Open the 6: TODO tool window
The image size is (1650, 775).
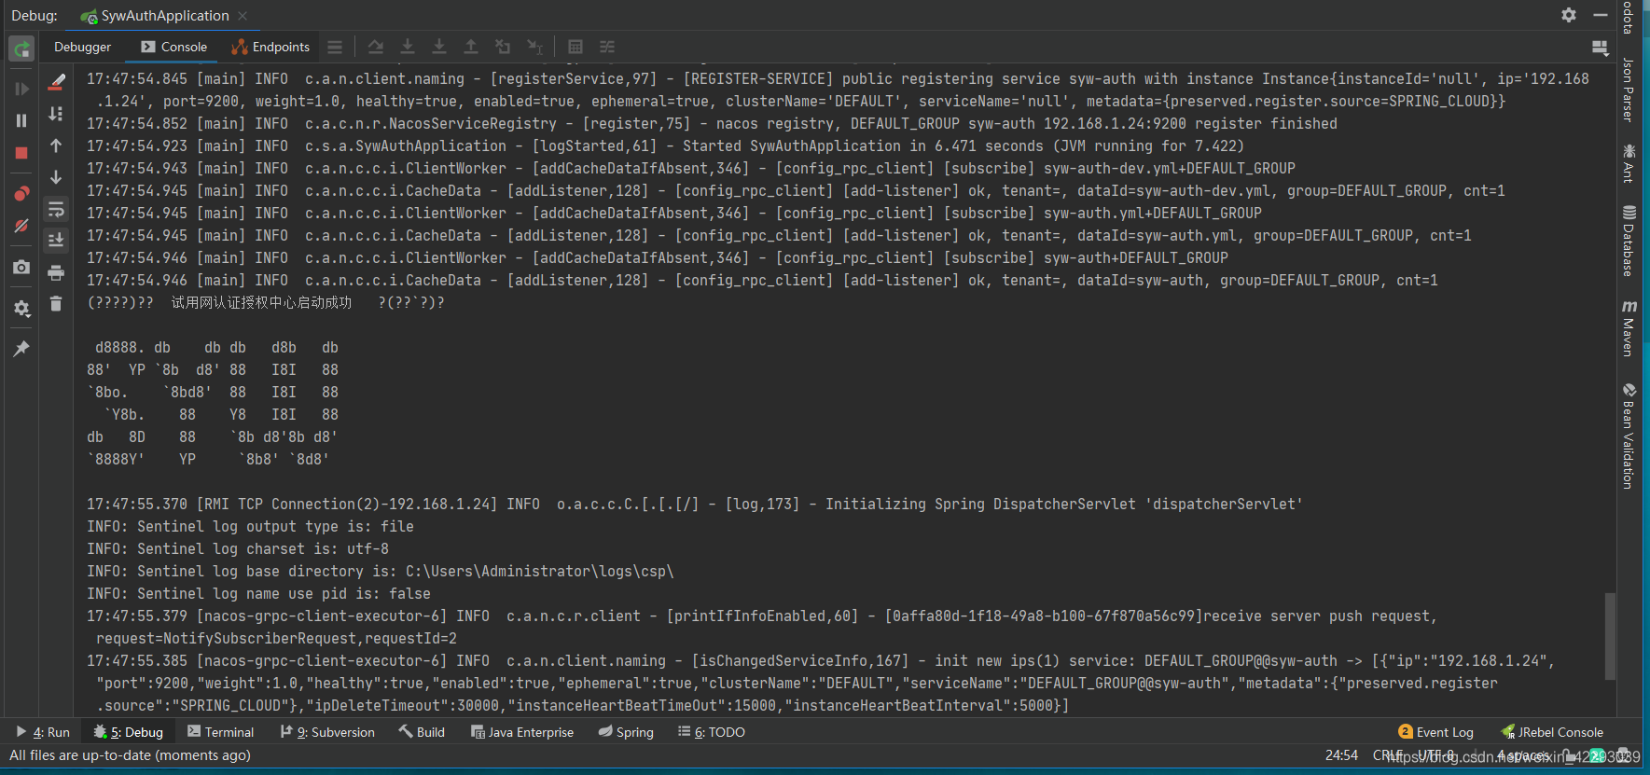[x=712, y=732]
